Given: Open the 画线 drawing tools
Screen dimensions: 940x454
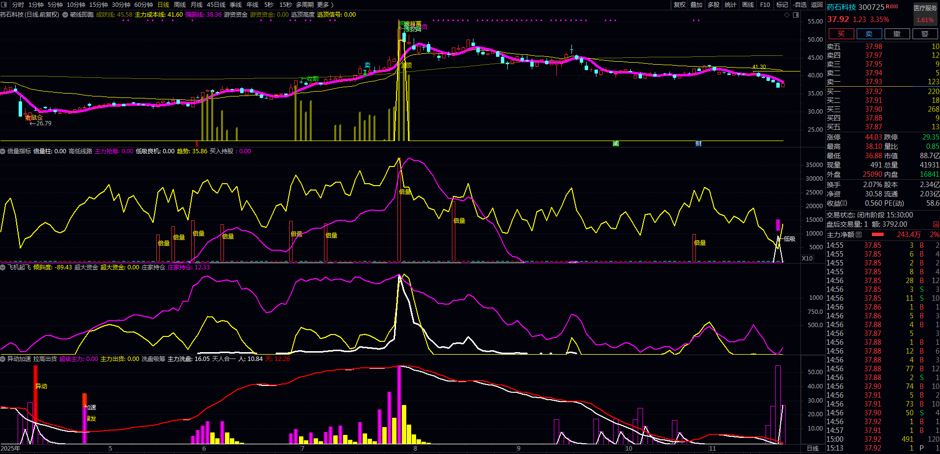Looking at the screenshot, I should (x=748, y=4).
